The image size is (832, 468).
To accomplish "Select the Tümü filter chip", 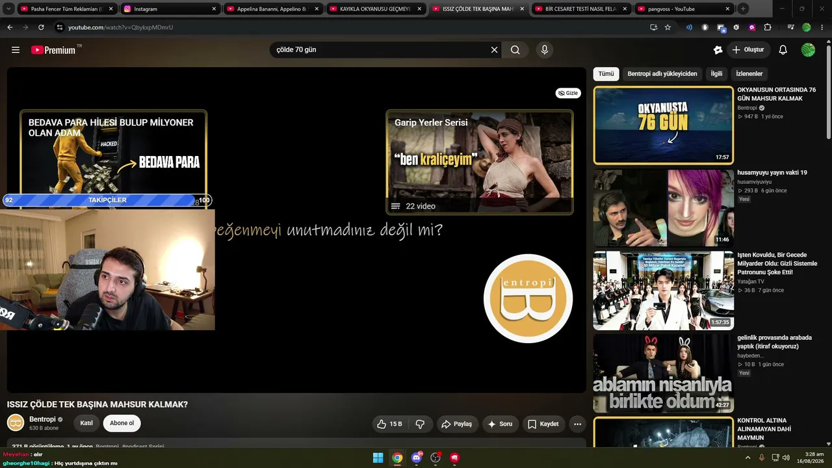I will [606, 74].
